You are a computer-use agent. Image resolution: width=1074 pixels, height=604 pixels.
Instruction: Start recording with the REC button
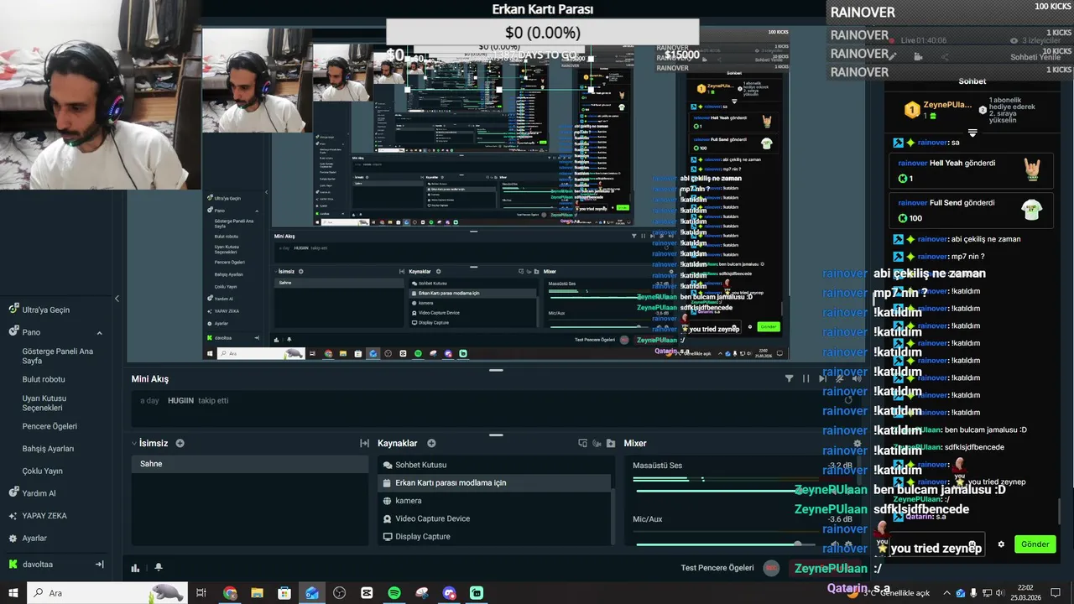pyautogui.click(x=771, y=568)
